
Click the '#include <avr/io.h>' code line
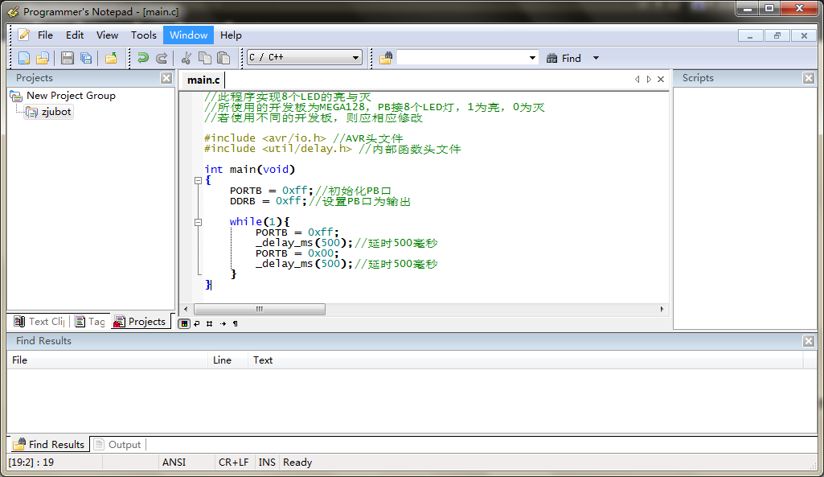tap(304, 138)
